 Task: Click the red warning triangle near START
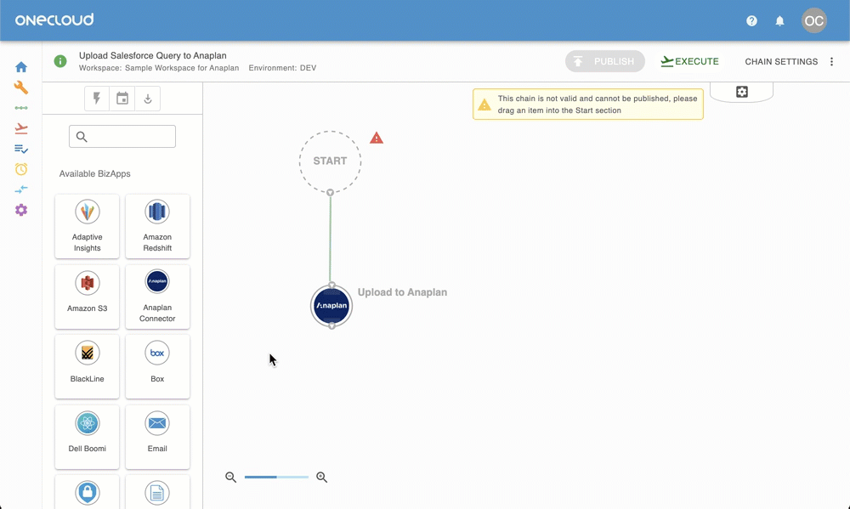click(377, 139)
